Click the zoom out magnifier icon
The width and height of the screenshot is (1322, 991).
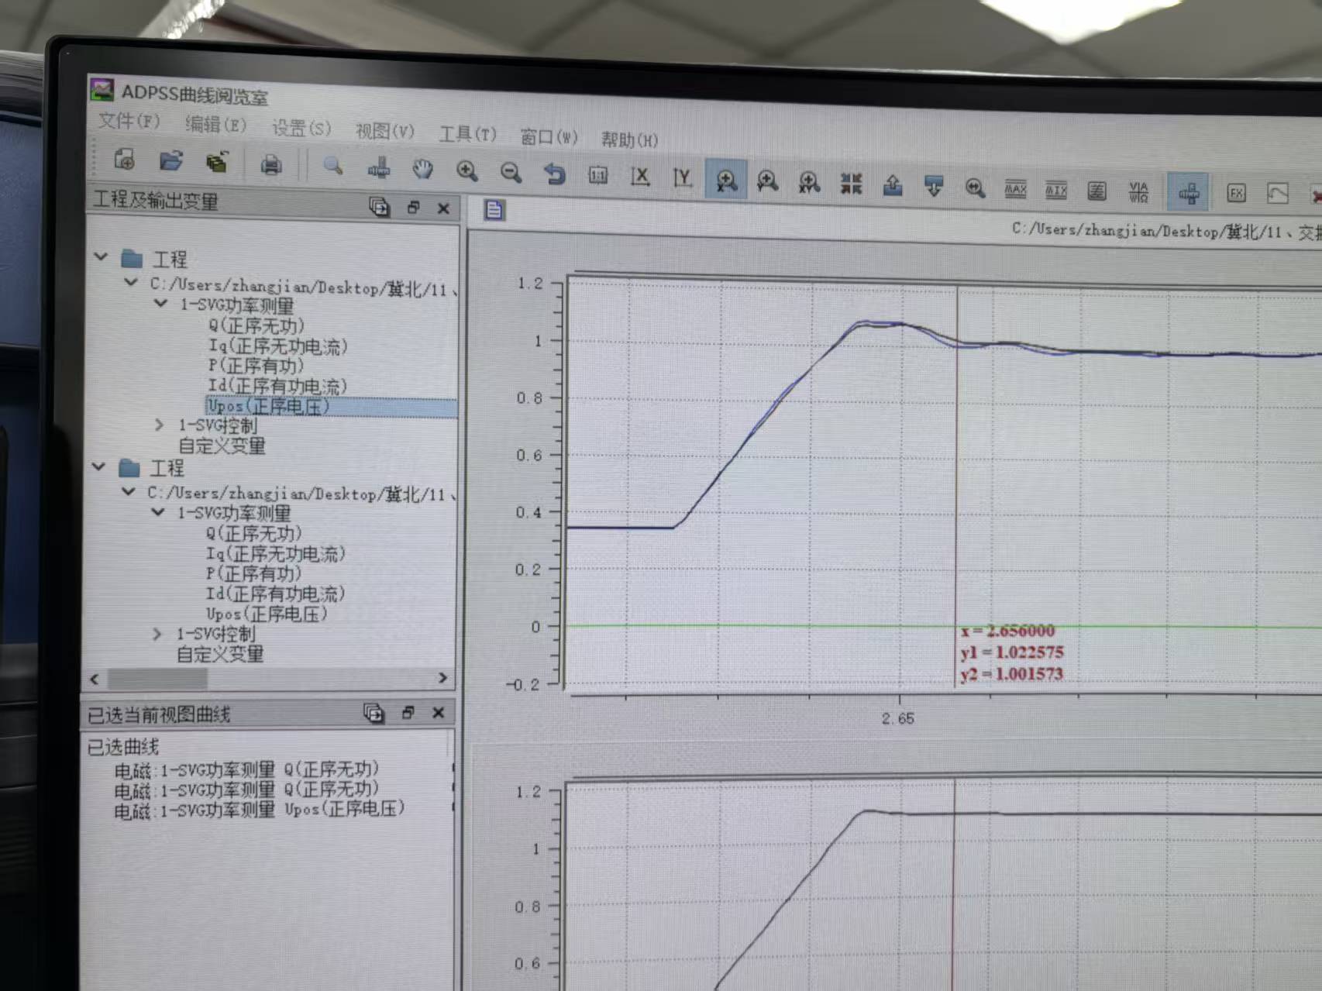(511, 172)
